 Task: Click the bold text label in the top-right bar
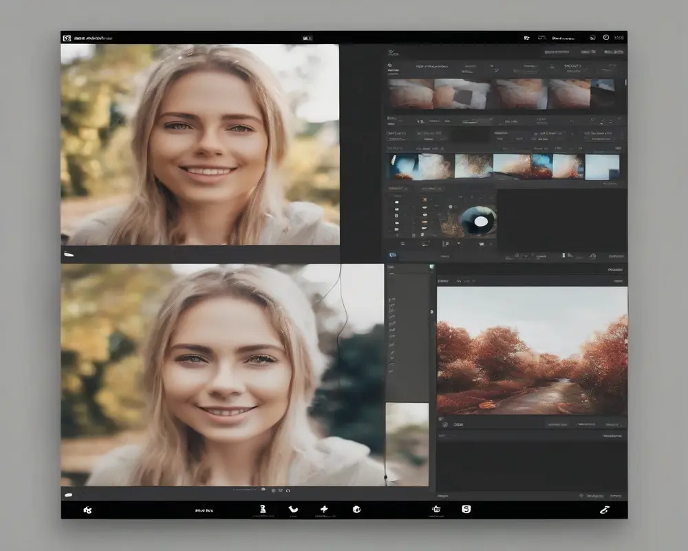point(563,39)
